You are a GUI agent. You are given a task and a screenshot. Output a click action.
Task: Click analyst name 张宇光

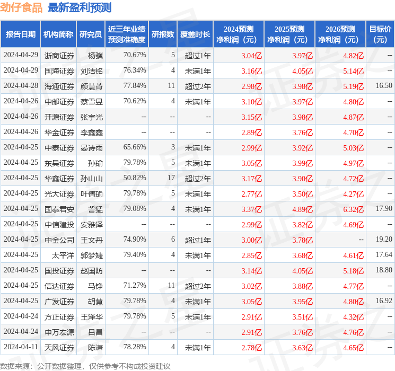(x=92, y=117)
